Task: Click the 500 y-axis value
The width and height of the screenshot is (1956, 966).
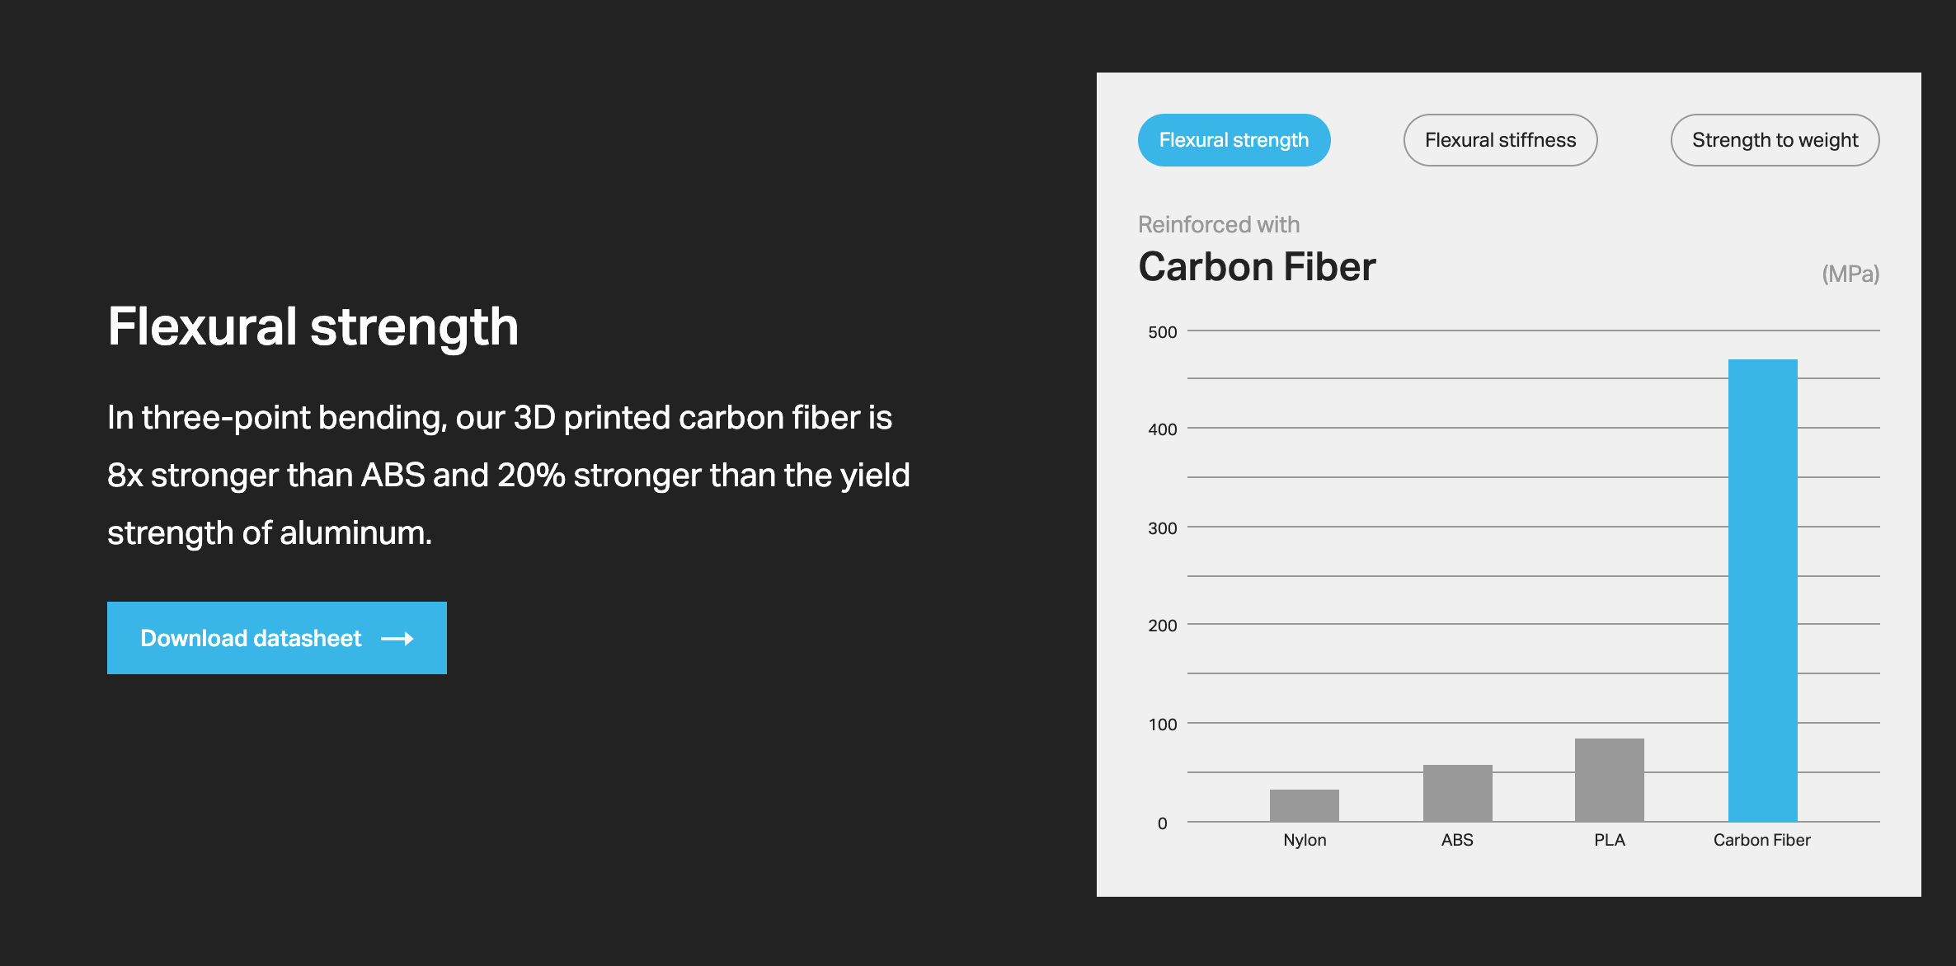Action: (1162, 332)
